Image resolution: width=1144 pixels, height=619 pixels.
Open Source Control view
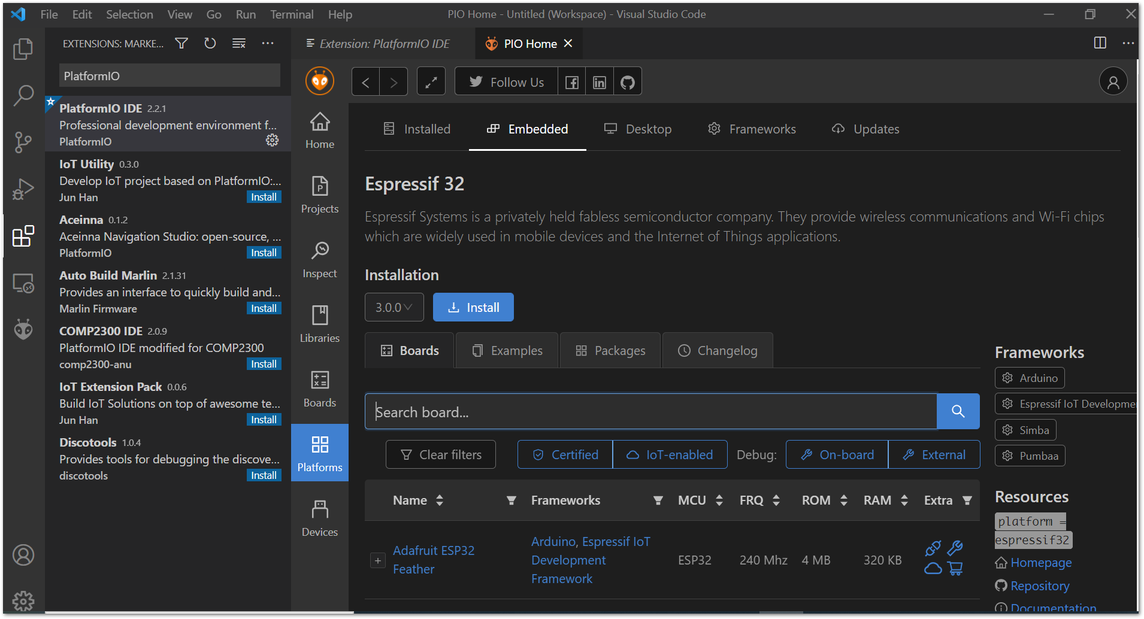23,142
